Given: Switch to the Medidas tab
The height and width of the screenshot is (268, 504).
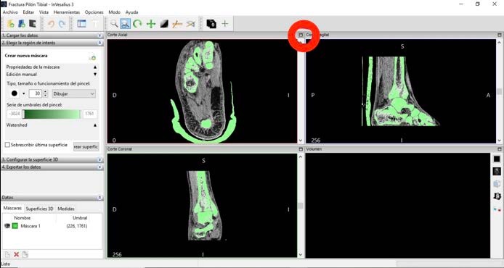Looking at the screenshot, I should [66, 209].
